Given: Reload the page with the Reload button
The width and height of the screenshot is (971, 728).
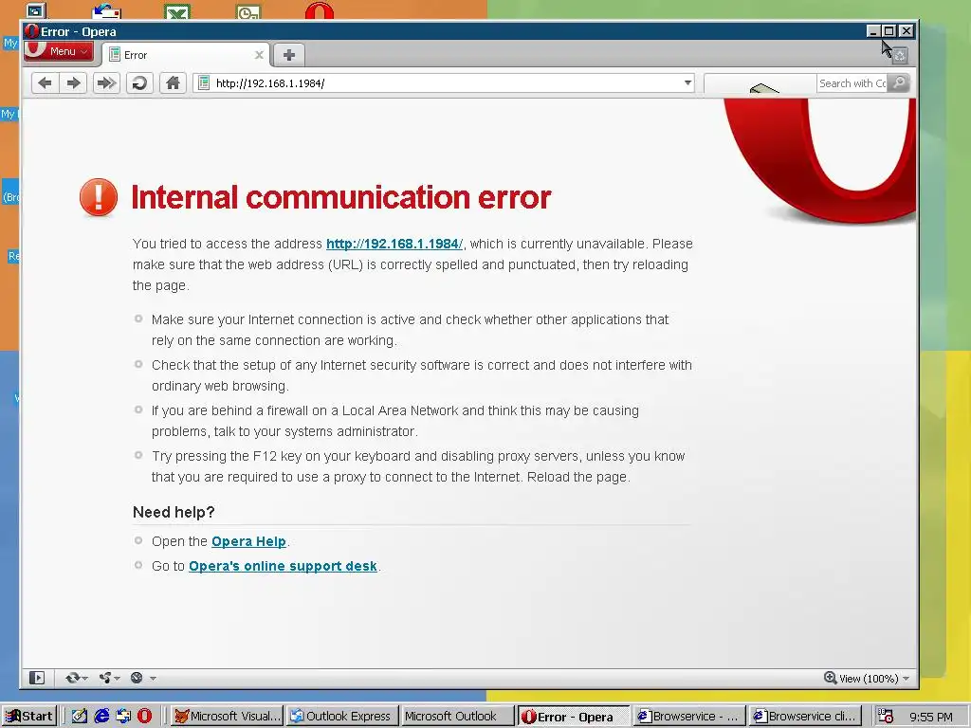Looking at the screenshot, I should (x=140, y=83).
